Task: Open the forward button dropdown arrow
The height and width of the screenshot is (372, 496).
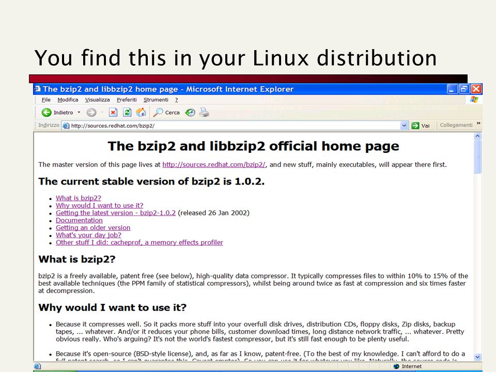Action: click(x=102, y=112)
